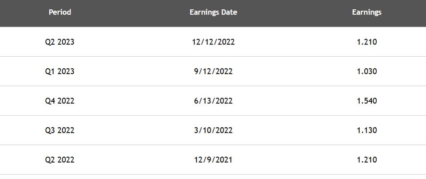Click the 1.210 earnings for Q2 2023
Viewport: 426px width, 179px height.
point(367,42)
